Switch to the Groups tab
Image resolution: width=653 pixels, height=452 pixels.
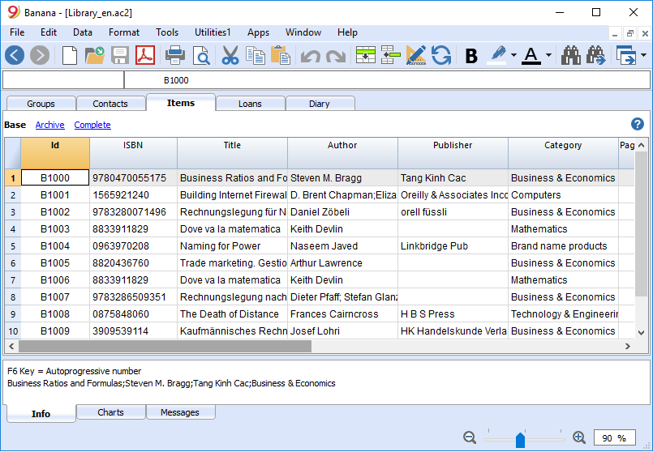tap(41, 104)
